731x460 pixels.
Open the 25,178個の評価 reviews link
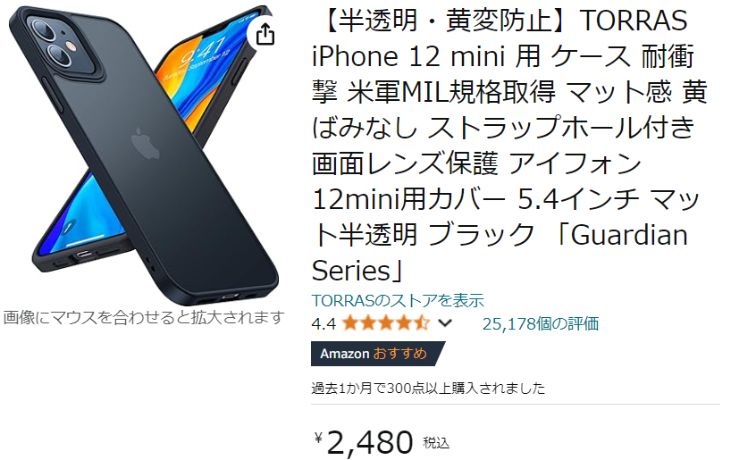pyautogui.click(x=541, y=323)
